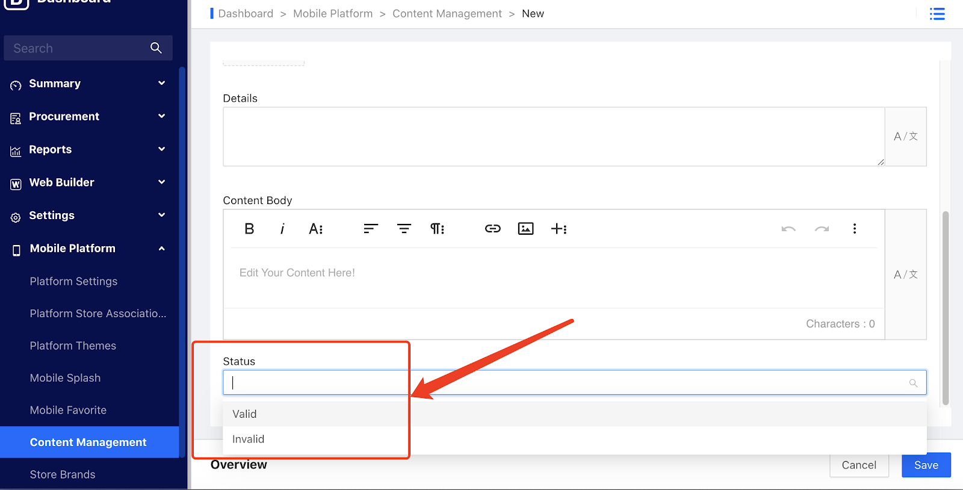The width and height of the screenshot is (963, 490).
Task: Open Platform Themes in the sidebar
Action: 73,346
